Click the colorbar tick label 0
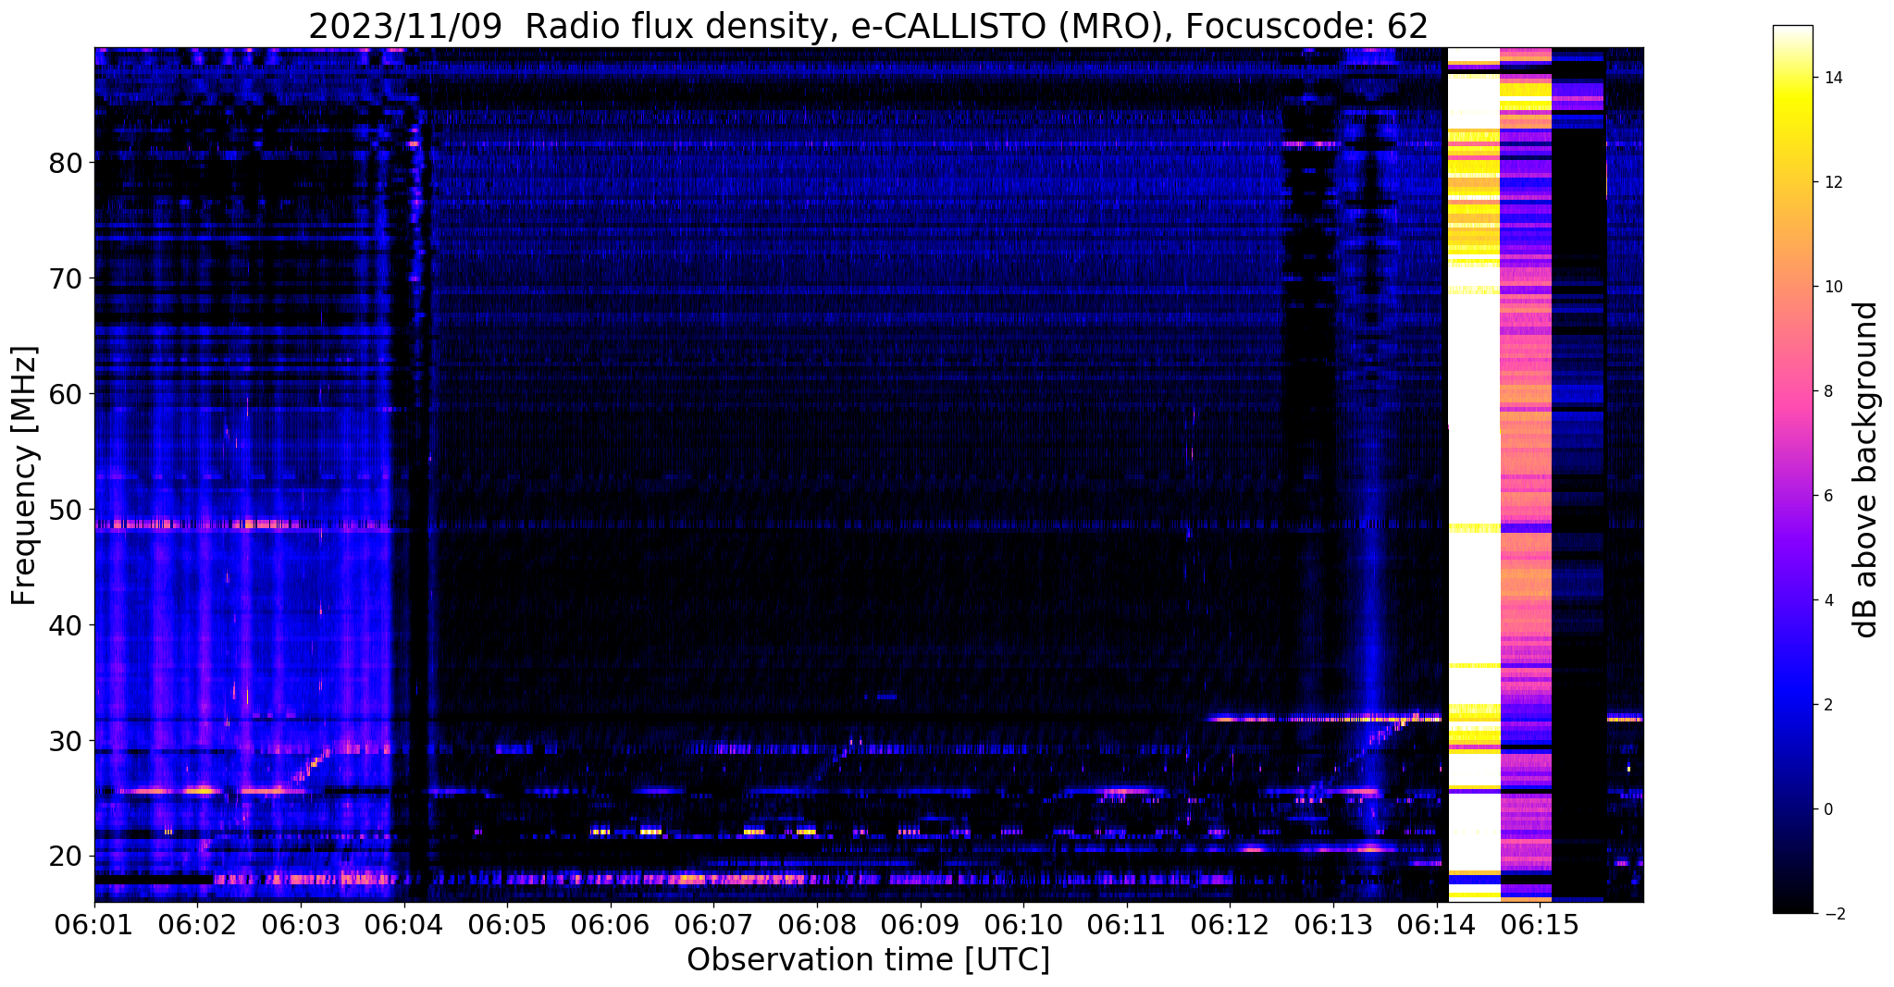Viewport: 1894px width, 987px height. point(1827,809)
